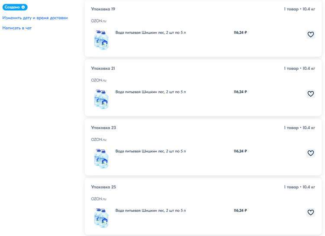Open Вода питьевая Шишкин лес in Упаковка 19
Screen dimensions: 325x236
point(150,32)
